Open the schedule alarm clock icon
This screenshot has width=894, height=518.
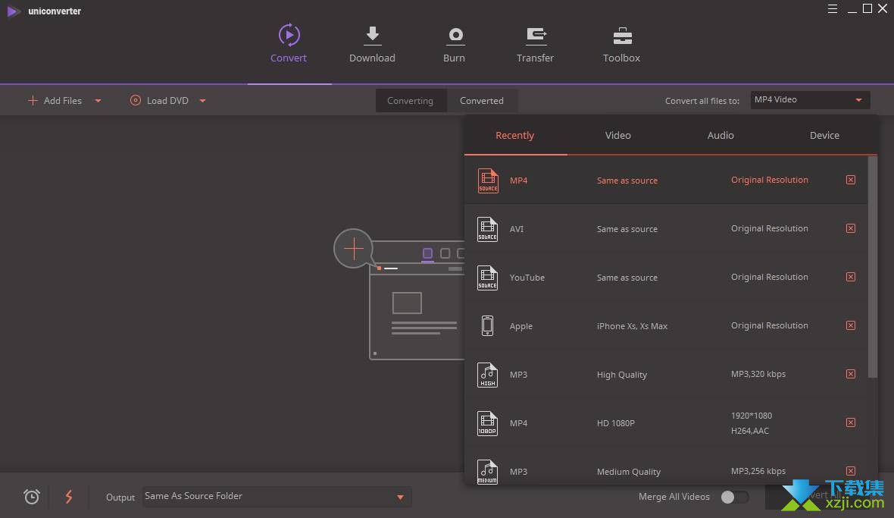coord(32,496)
